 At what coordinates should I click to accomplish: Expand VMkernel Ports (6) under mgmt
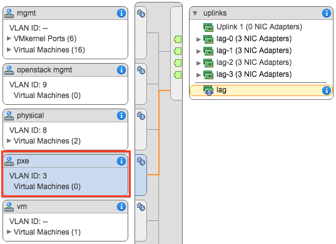coord(9,39)
